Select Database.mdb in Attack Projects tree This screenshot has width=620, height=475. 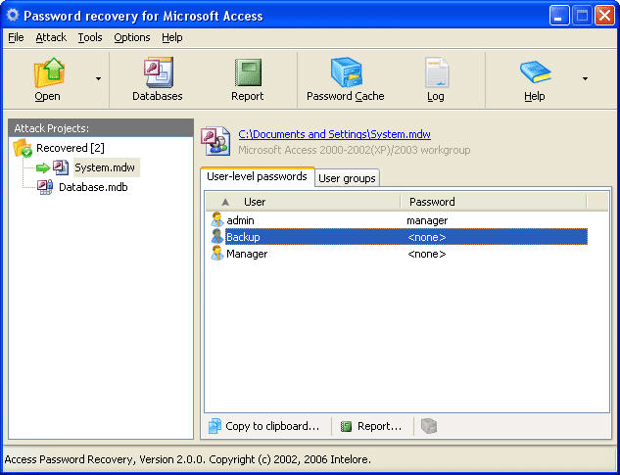[x=93, y=187]
